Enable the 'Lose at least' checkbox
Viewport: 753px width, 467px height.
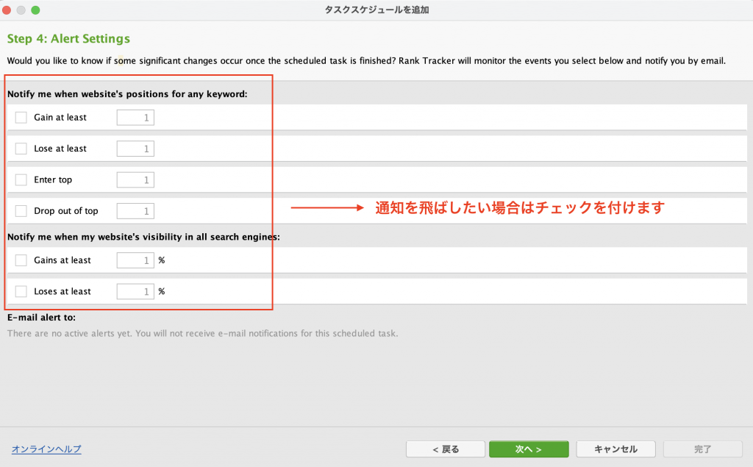(x=21, y=149)
